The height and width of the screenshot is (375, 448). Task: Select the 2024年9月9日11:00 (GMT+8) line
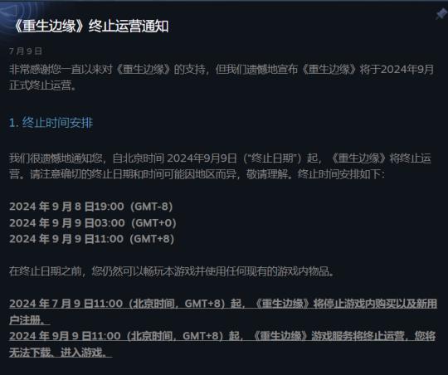92,239
